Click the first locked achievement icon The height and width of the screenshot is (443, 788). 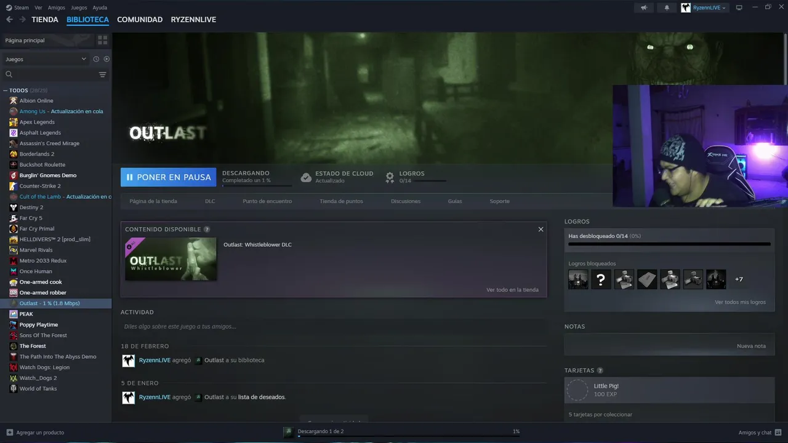pyautogui.click(x=578, y=279)
